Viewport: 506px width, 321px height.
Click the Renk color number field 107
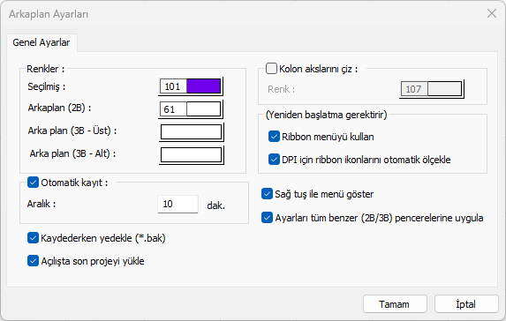click(414, 89)
